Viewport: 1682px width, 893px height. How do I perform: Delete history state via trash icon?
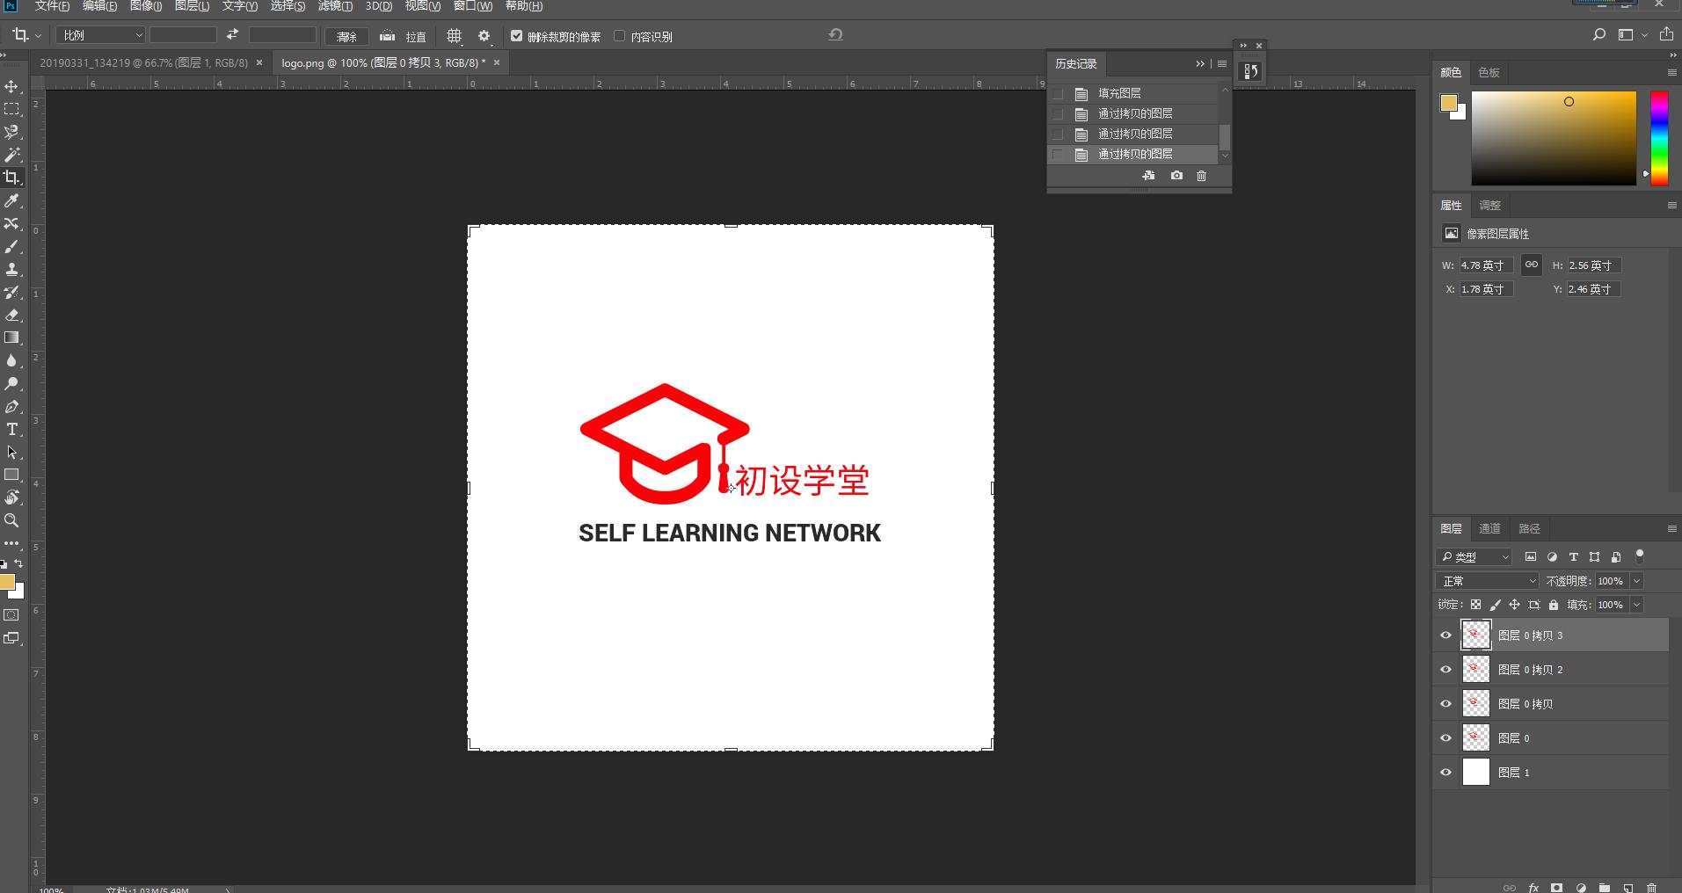1202,176
